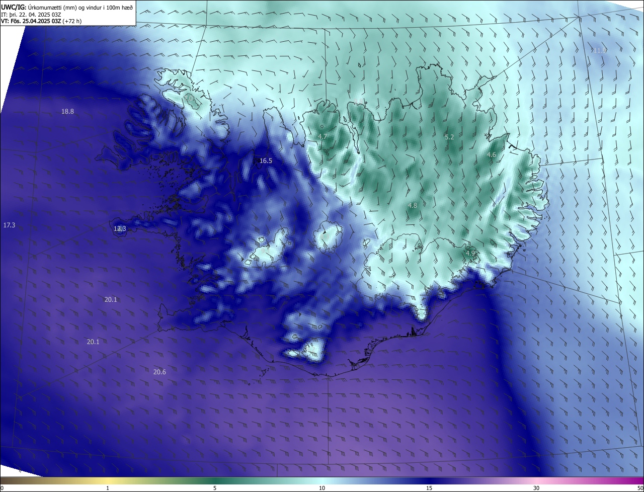The image size is (644, 492).
Task: Click the faint 11.9 value label
Action: click(x=599, y=50)
